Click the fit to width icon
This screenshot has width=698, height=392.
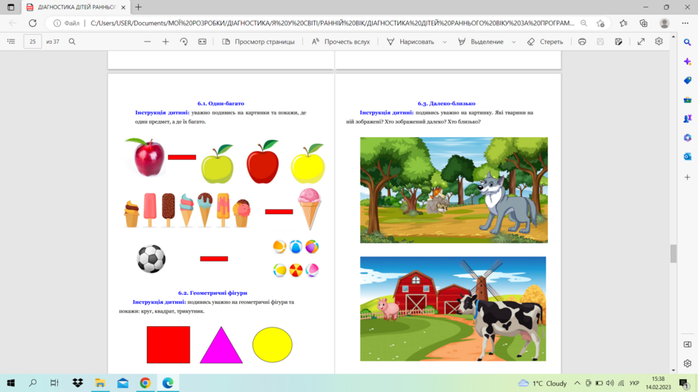[x=202, y=41]
